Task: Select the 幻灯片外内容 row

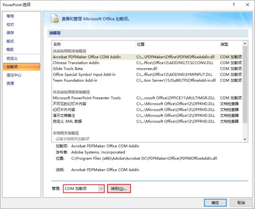Action: pyautogui.click(x=147, y=110)
